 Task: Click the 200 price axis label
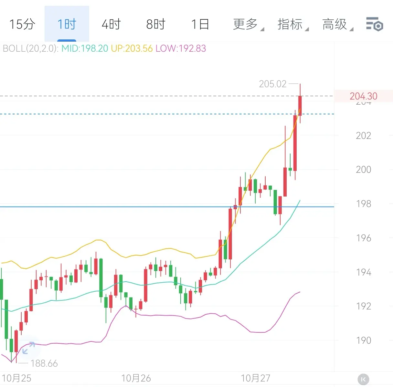364,169
